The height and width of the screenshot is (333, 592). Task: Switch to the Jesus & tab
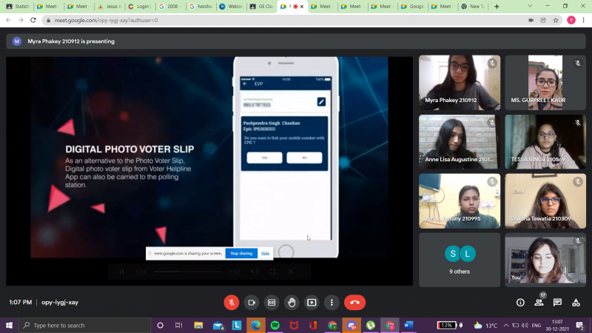[x=110, y=7]
